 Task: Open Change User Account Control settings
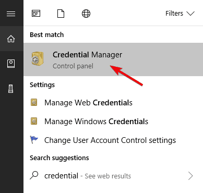click(113, 140)
